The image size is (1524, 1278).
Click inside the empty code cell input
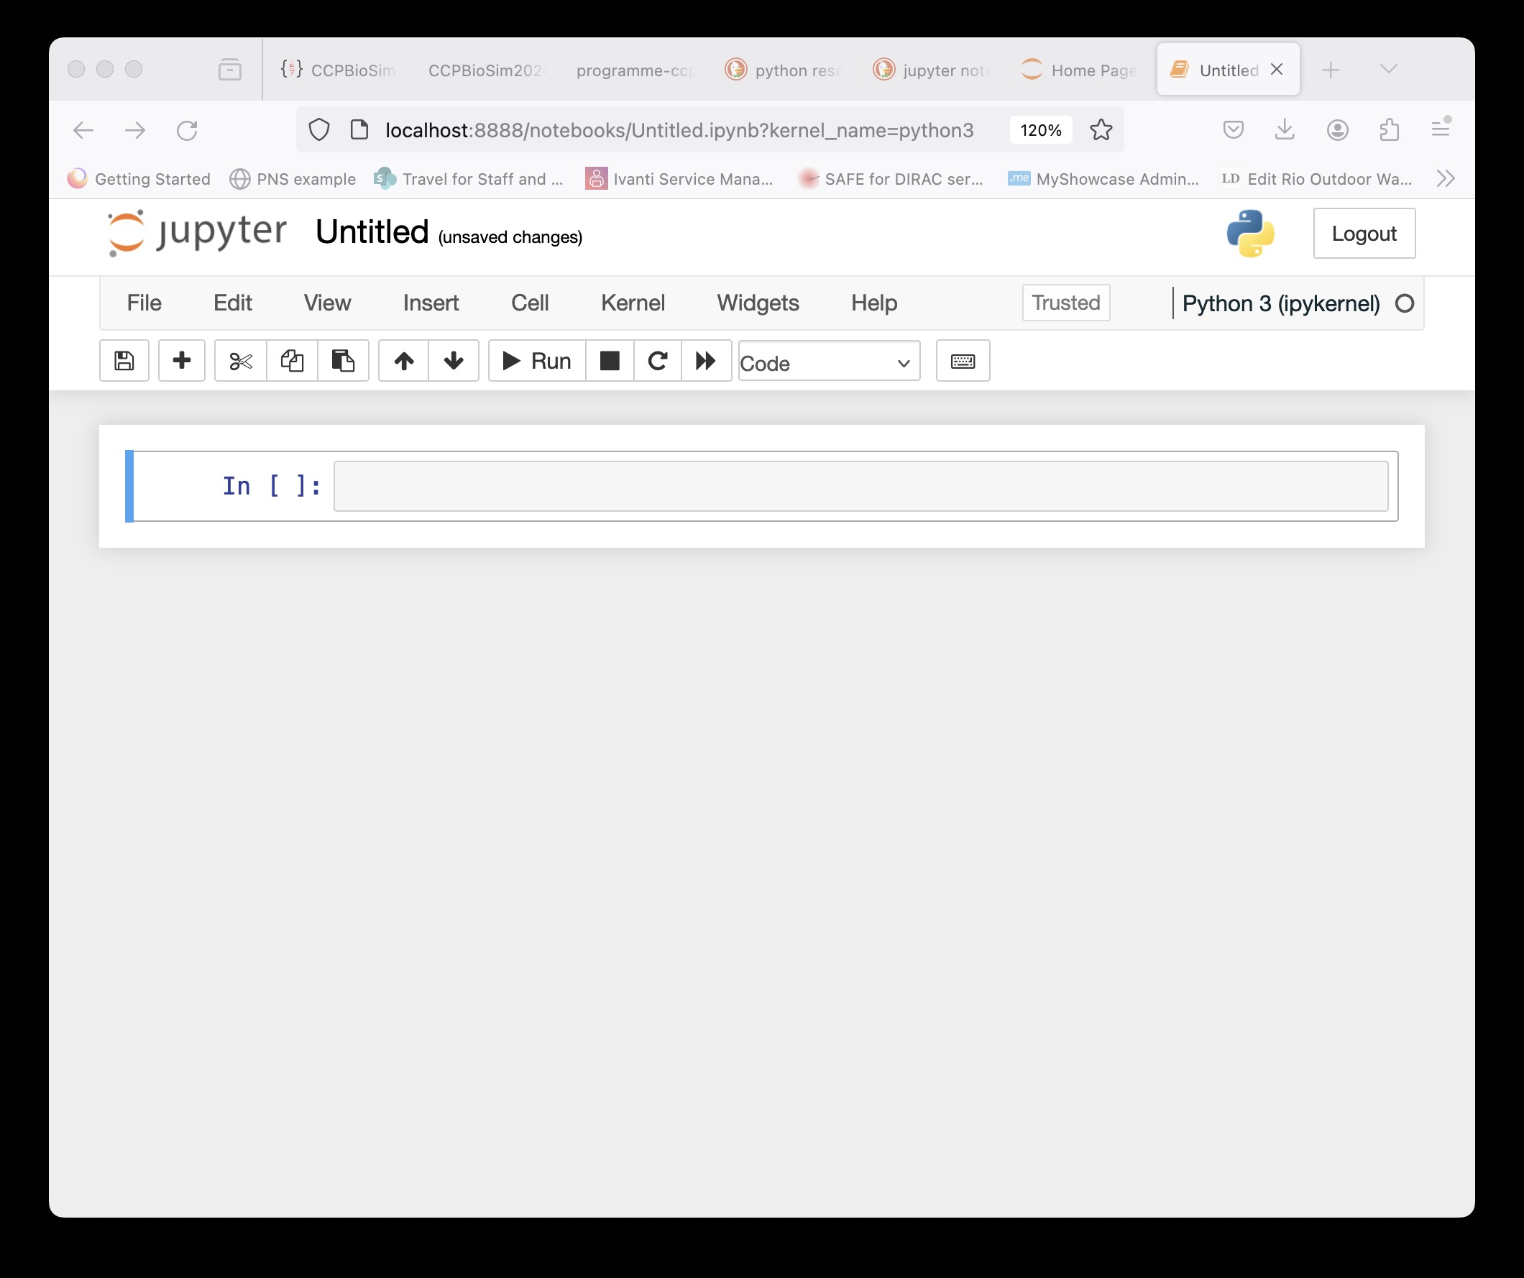pyautogui.click(x=860, y=486)
